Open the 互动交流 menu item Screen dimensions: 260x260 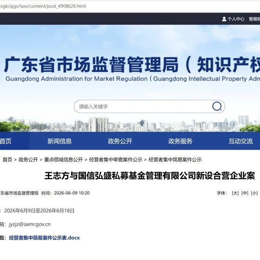coord(241,141)
